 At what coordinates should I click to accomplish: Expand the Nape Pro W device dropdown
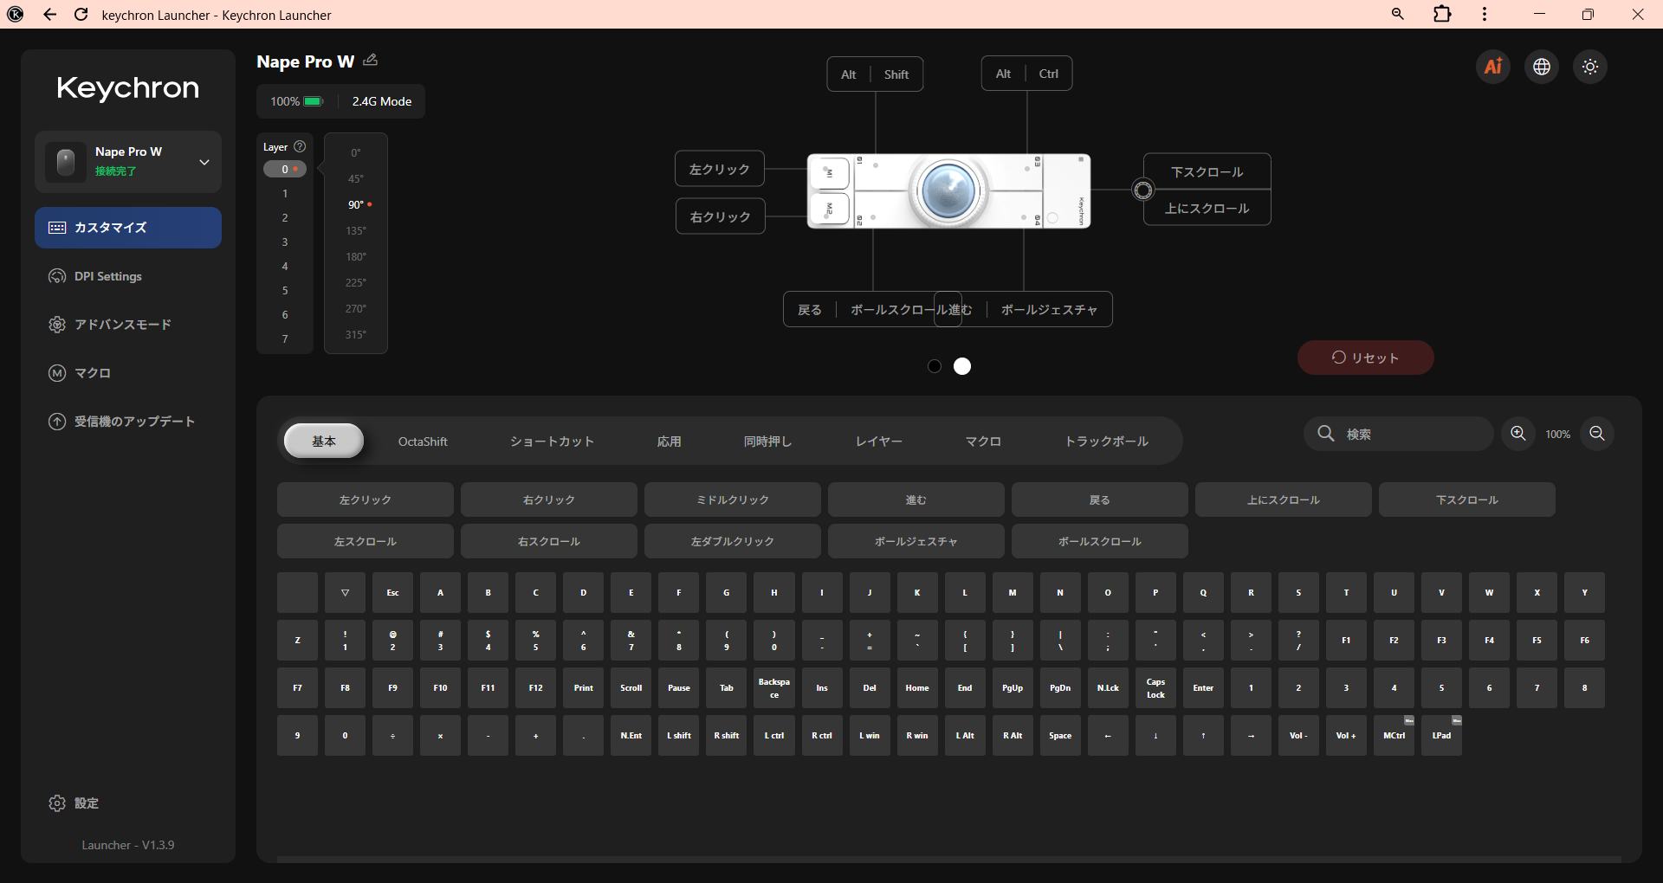coord(204,162)
